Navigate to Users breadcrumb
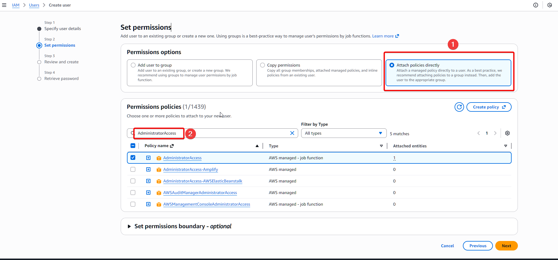Image resolution: width=558 pixels, height=260 pixels. 34,5
